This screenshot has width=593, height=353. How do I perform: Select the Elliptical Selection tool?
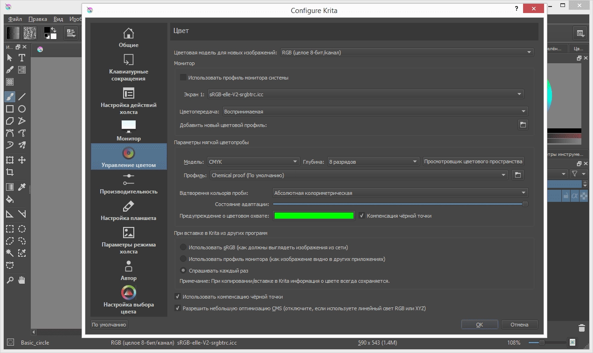22,229
